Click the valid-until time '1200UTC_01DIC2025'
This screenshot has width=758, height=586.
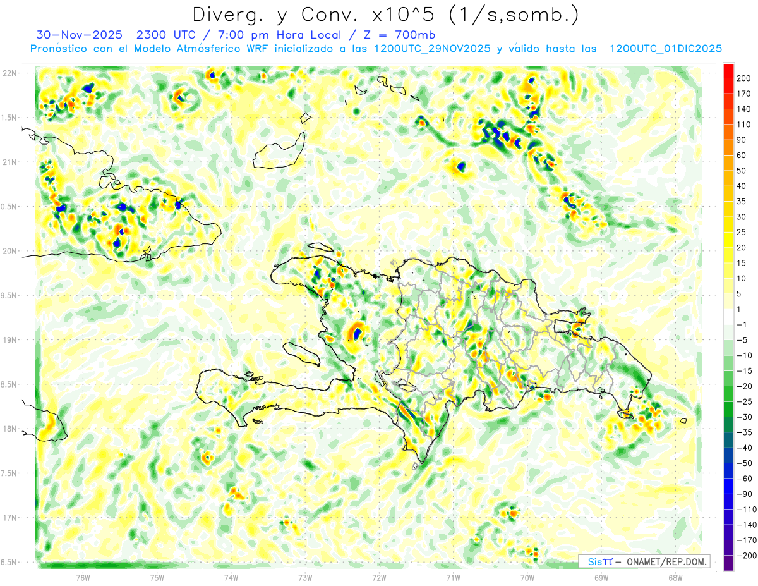pos(666,49)
